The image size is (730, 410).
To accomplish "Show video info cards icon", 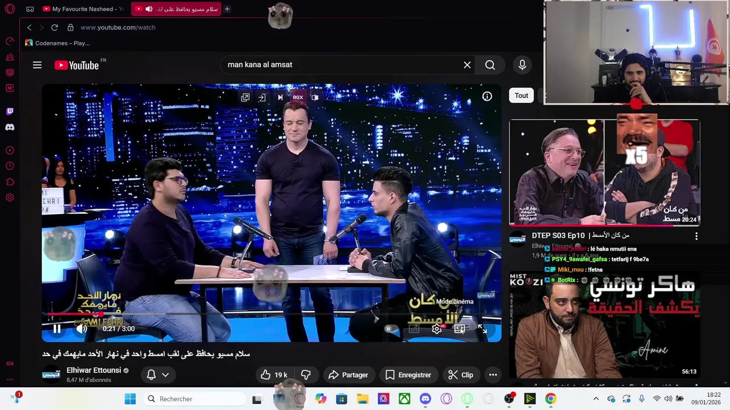I will [x=487, y=96].
